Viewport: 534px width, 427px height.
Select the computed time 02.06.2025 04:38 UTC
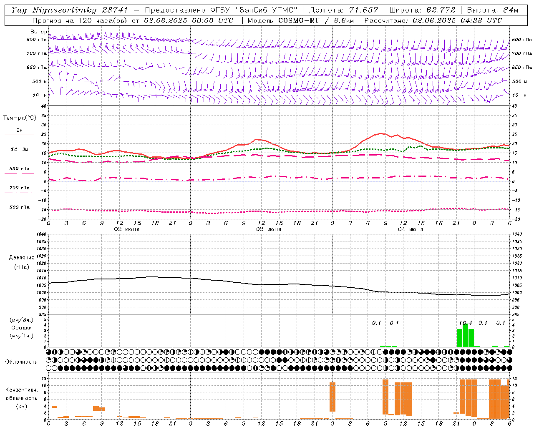pyautogui.click(x=457, y=20)
